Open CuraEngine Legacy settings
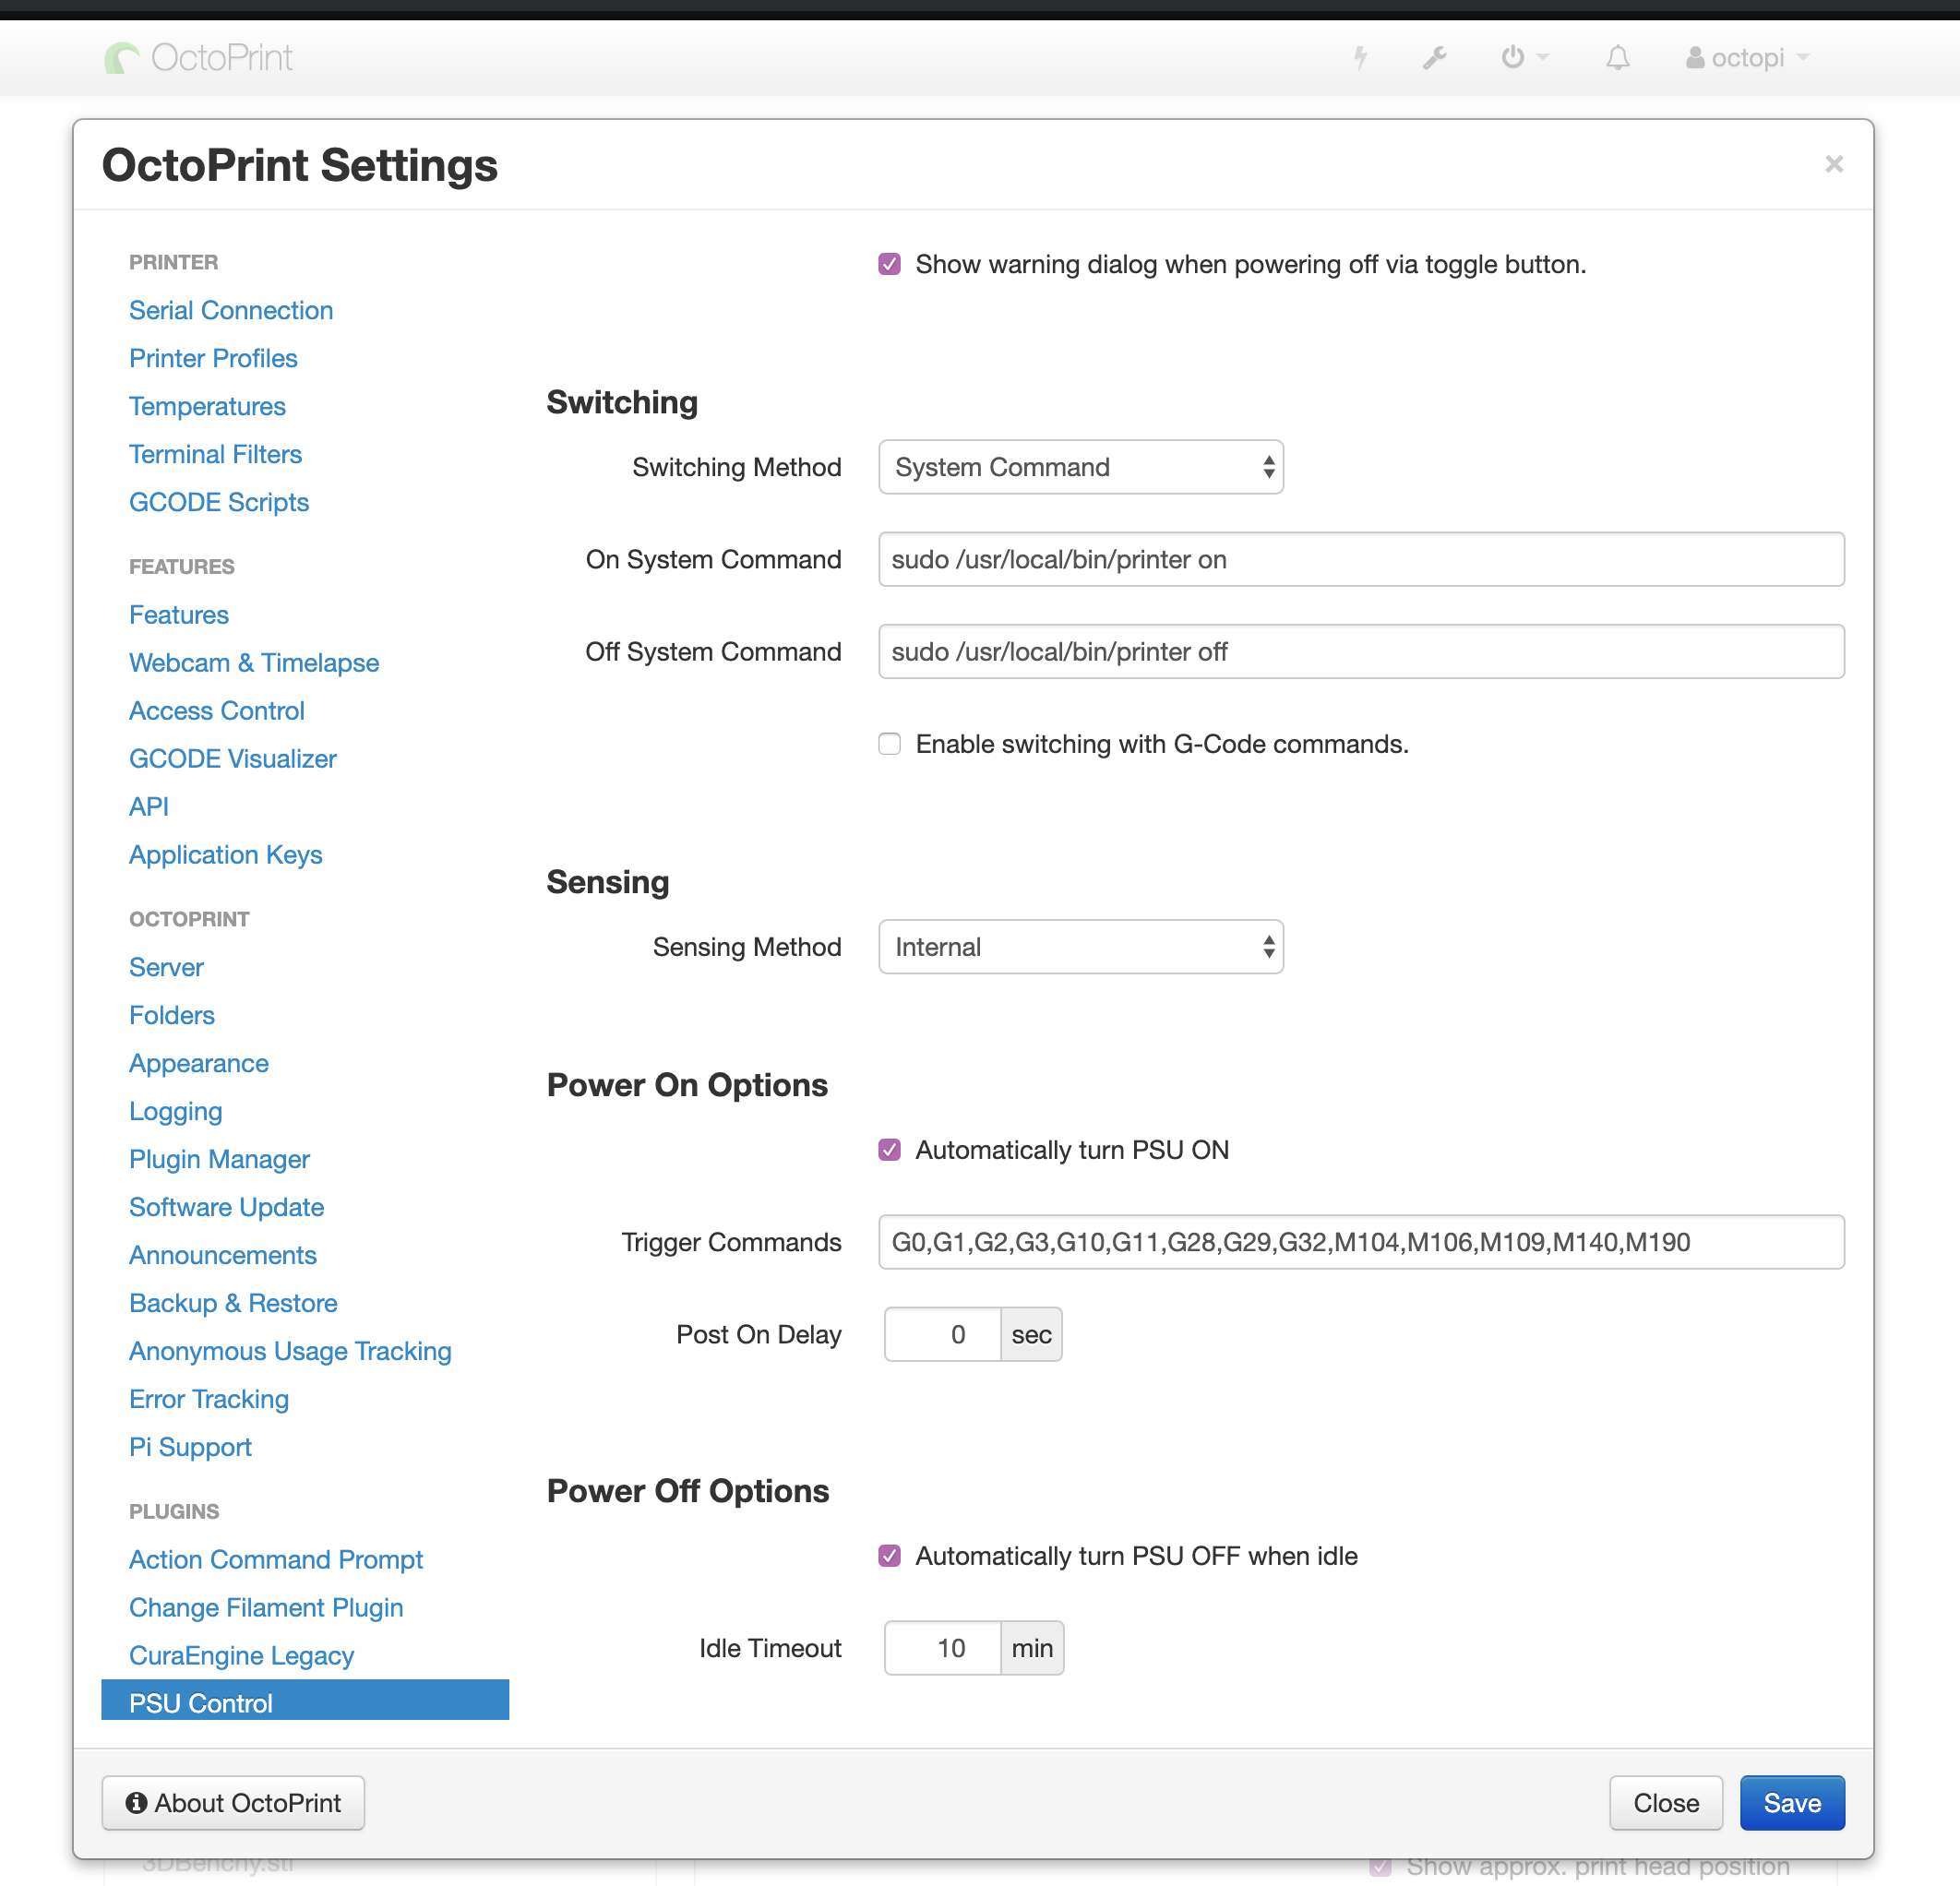The width and height of the screenshot is (1960, 1886). point(242,1656)
